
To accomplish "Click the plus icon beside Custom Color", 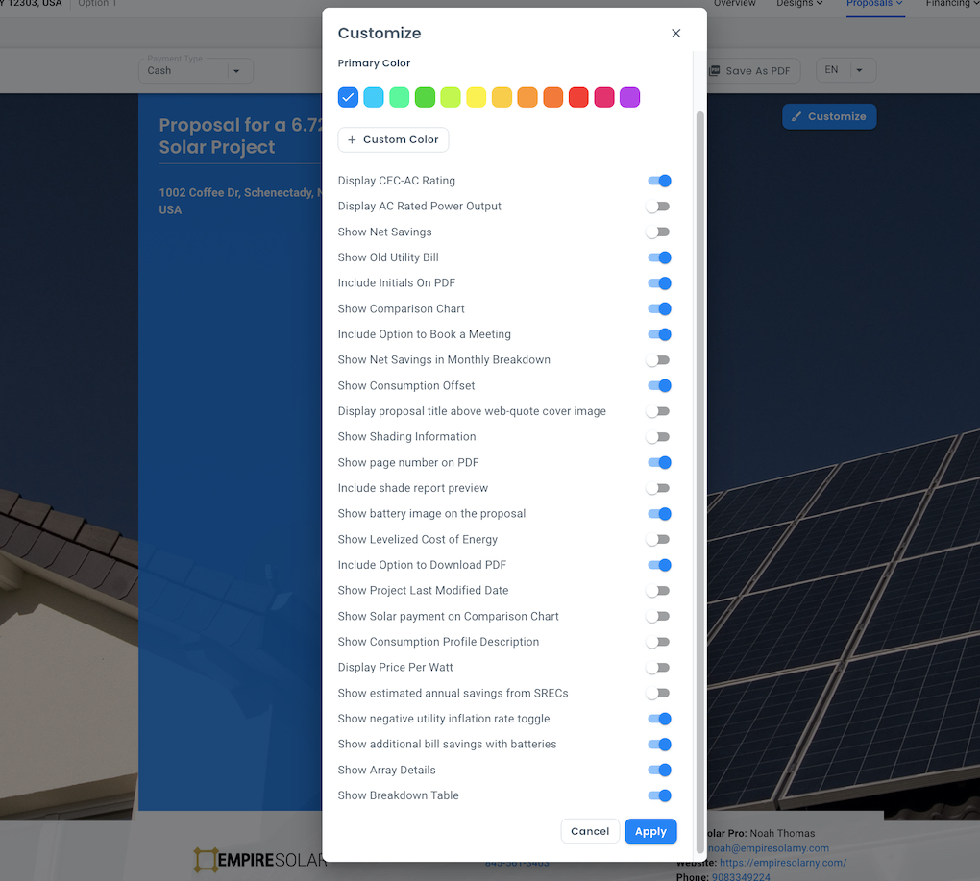I will click(x=353, y=139).
